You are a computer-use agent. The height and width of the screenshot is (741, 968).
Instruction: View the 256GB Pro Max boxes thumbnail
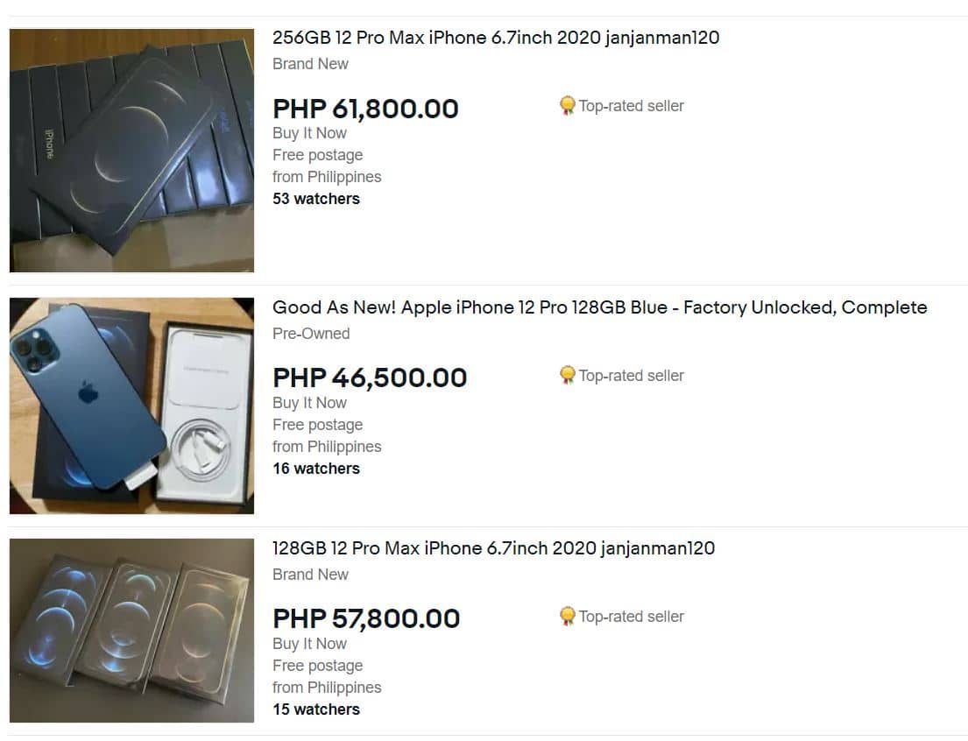[131, 151]
